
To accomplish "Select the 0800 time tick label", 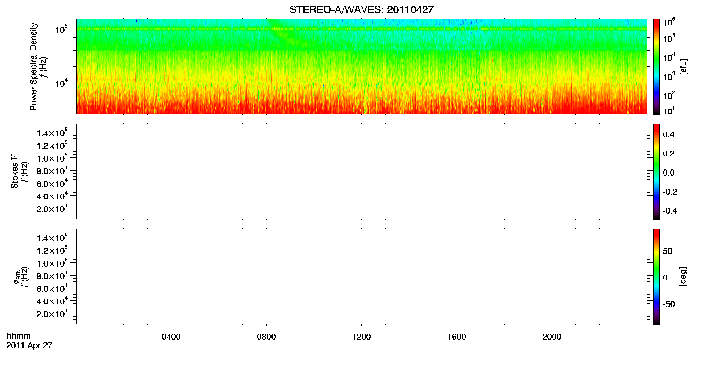I will click(266, 337).
